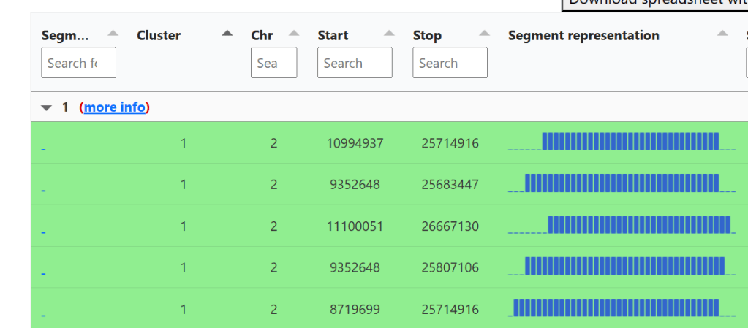Collapse cluster group 1 triangle
The image size is (748, 328).
[47, 108]
